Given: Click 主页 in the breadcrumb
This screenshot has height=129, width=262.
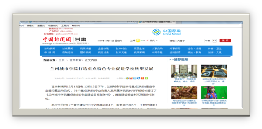Looking at the screenshot, I should click(62, 60).
